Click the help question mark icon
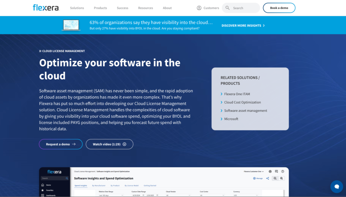 click(282, 171)
